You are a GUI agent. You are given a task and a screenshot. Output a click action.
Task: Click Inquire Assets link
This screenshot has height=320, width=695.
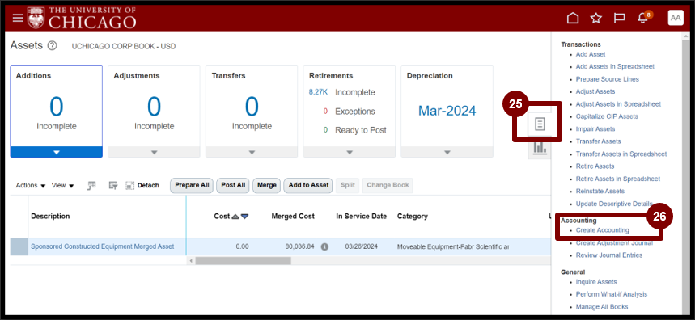point(596,282)
